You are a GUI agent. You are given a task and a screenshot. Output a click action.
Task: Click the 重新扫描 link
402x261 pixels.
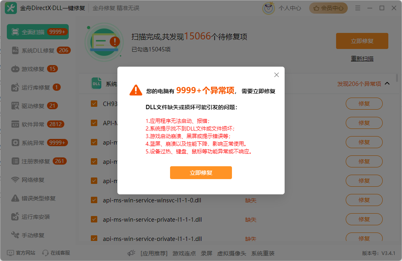(362, 59)
